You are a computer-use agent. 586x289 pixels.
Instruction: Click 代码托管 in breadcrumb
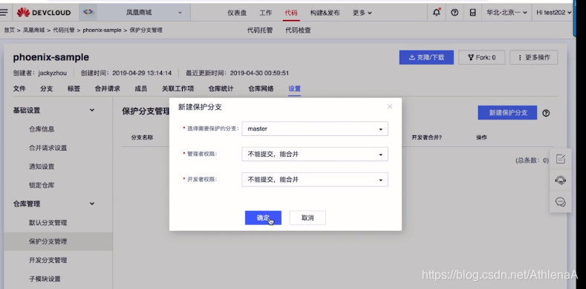(x=64, y=30)
